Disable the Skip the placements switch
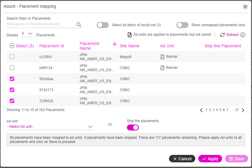 point(133,127)
